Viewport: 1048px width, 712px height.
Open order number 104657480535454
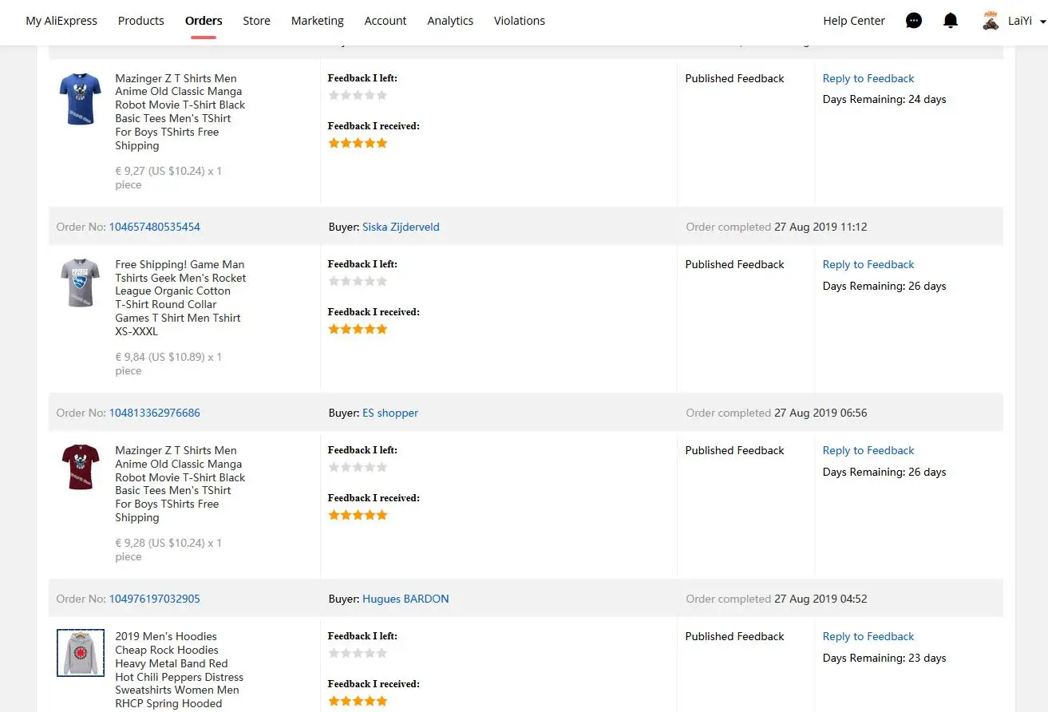point(155,227)
